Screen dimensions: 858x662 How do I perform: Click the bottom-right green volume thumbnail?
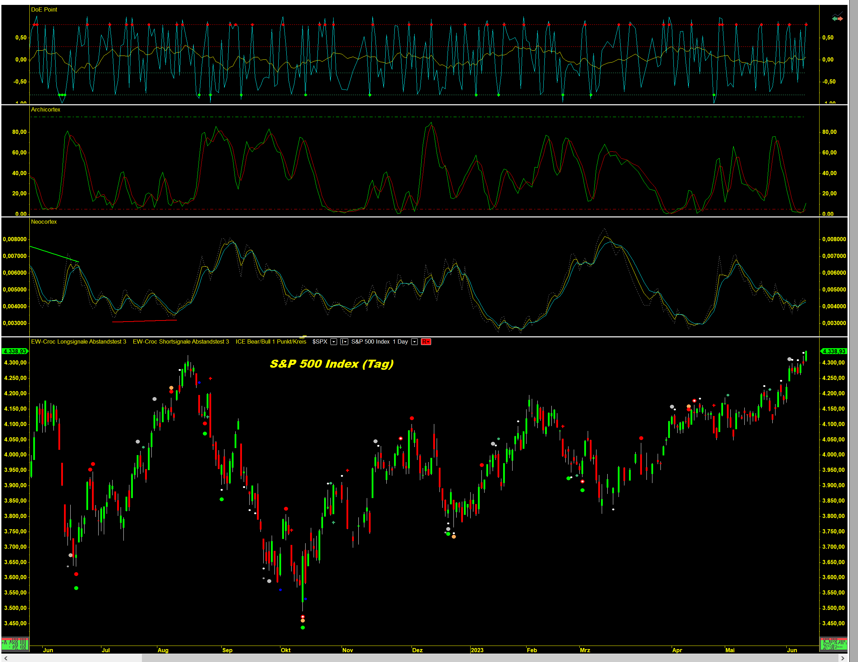point(833,644)
